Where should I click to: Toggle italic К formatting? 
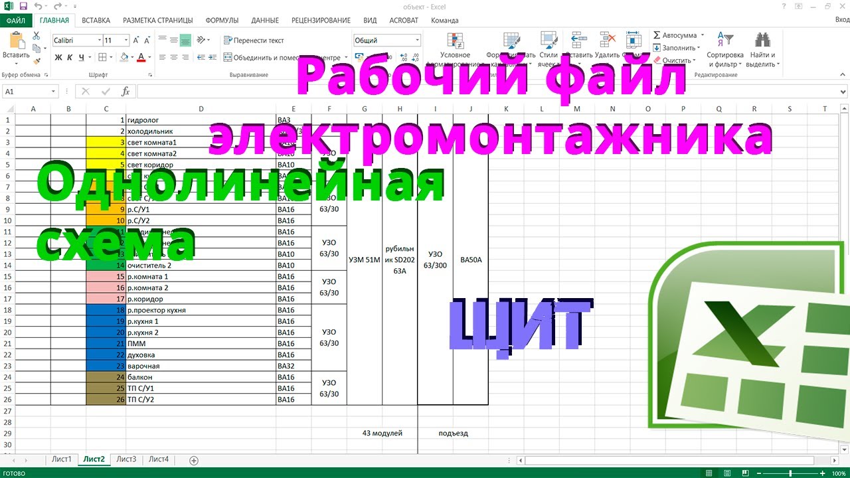click(69, 58)
